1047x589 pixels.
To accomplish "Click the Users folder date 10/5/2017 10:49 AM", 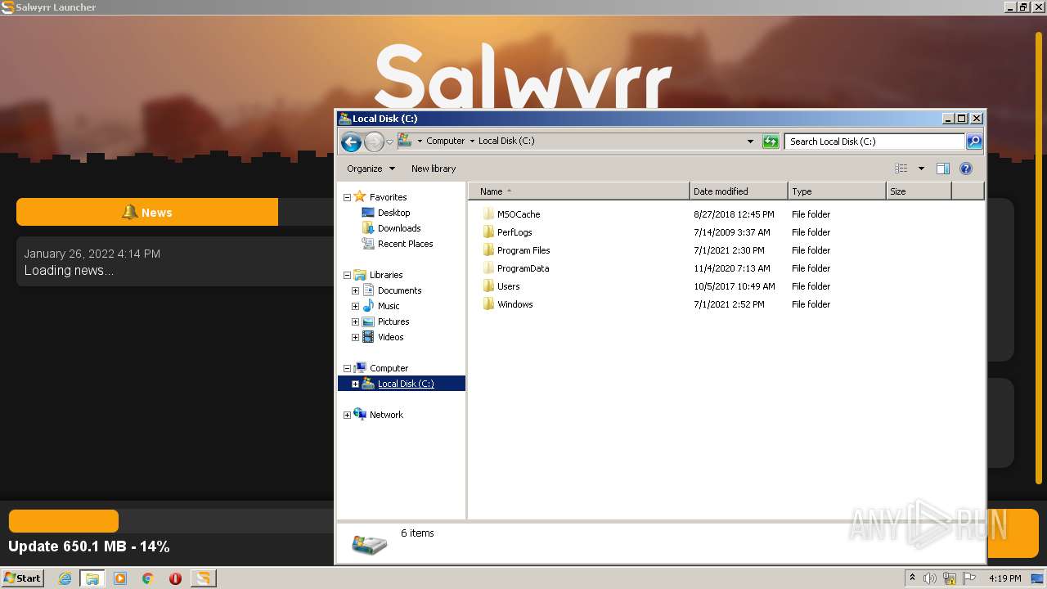I will tap(734, 286).
